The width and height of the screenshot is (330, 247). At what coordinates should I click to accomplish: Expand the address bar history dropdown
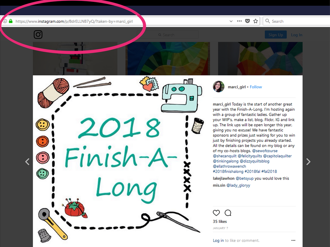pos(231,21)
